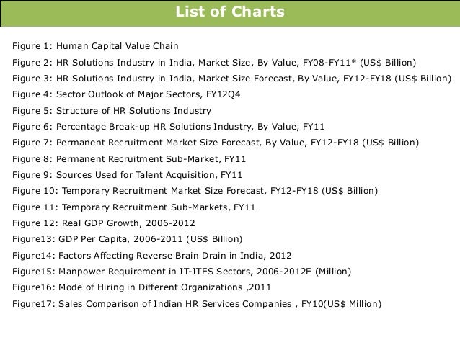Click the word Charts in the title
The height and width of the screenshot is (345, 460).
258,12
